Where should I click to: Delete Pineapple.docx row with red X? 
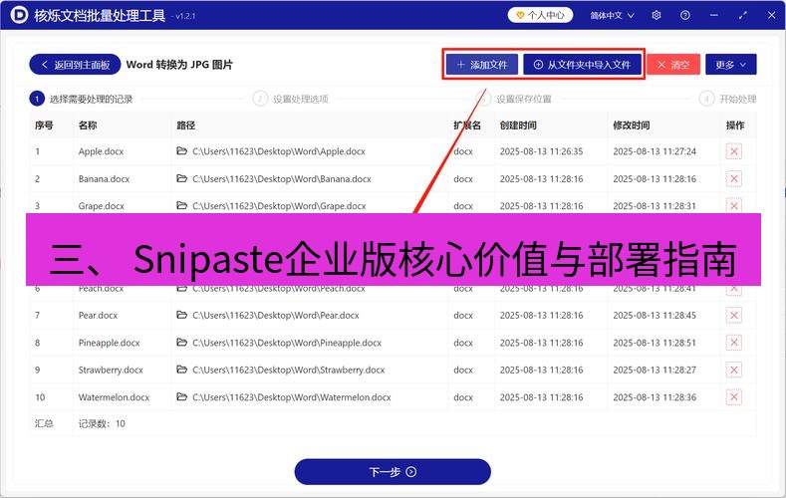click(x=733, y=343)
